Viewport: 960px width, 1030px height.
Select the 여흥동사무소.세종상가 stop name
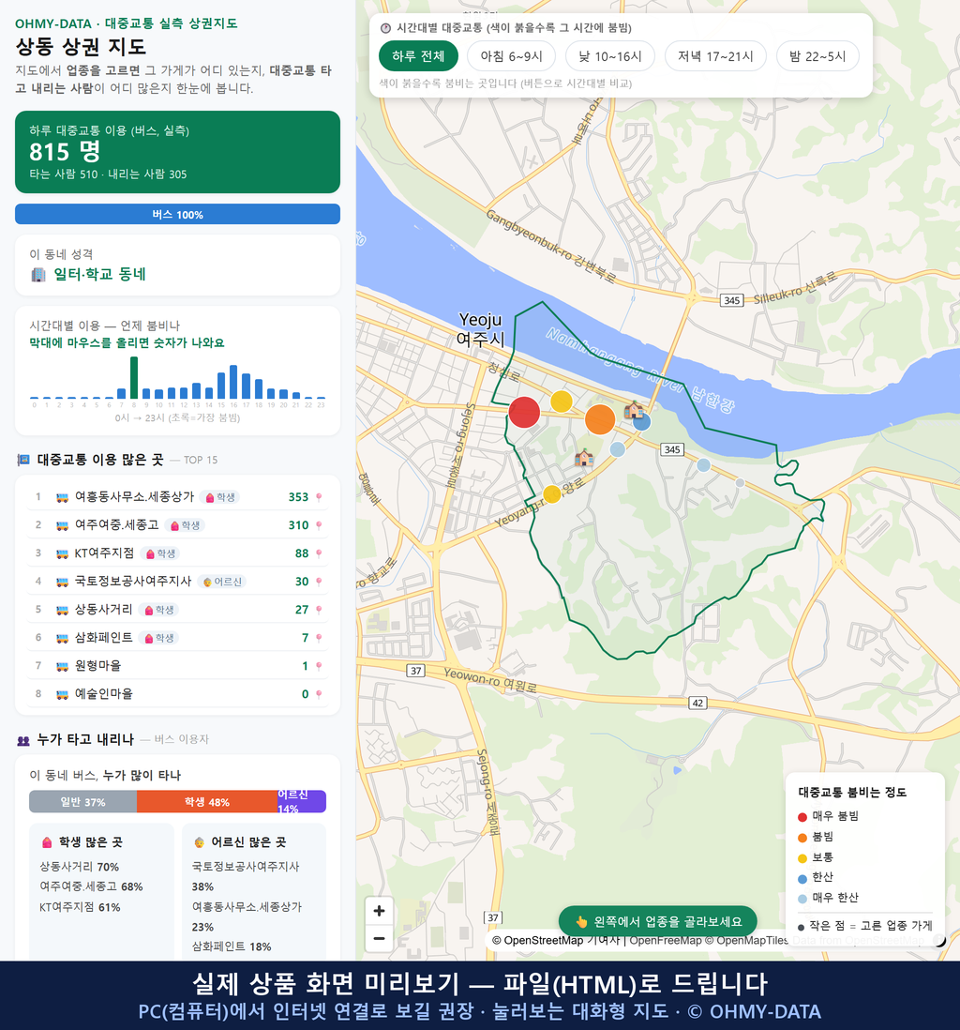[135, 496]
